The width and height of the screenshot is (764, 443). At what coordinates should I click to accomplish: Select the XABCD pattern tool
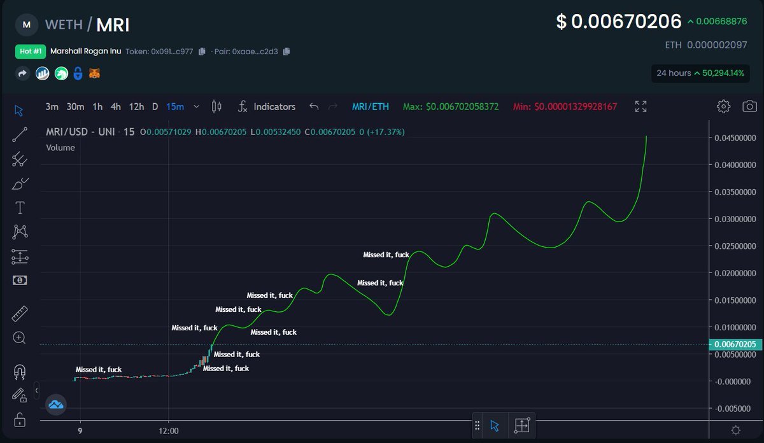pyautogui.click(x=19, y=231)
